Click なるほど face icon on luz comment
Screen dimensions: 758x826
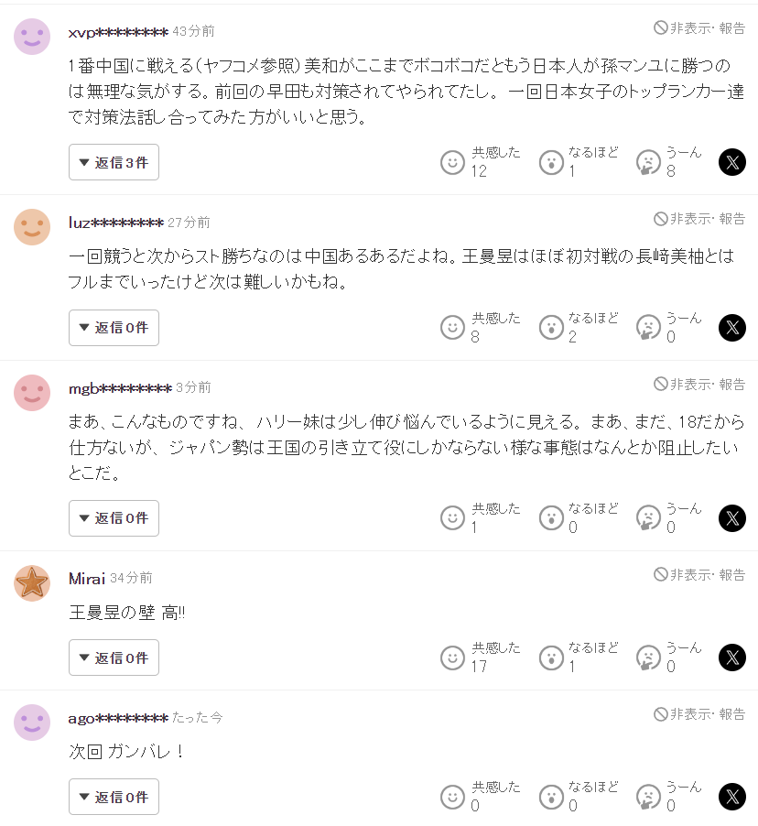551,328
